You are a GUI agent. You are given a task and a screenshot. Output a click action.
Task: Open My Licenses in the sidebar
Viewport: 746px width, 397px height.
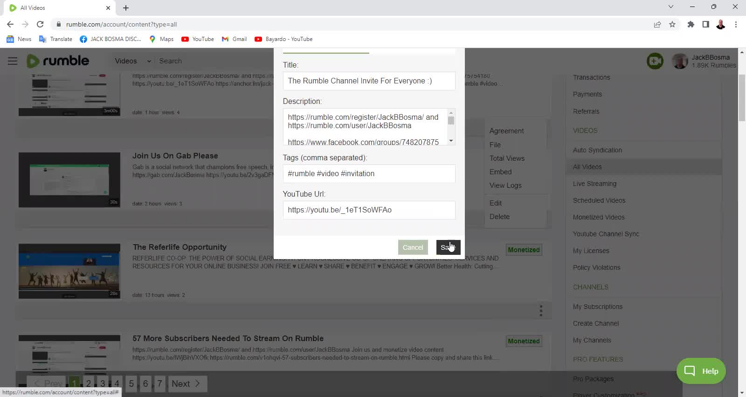591,251
